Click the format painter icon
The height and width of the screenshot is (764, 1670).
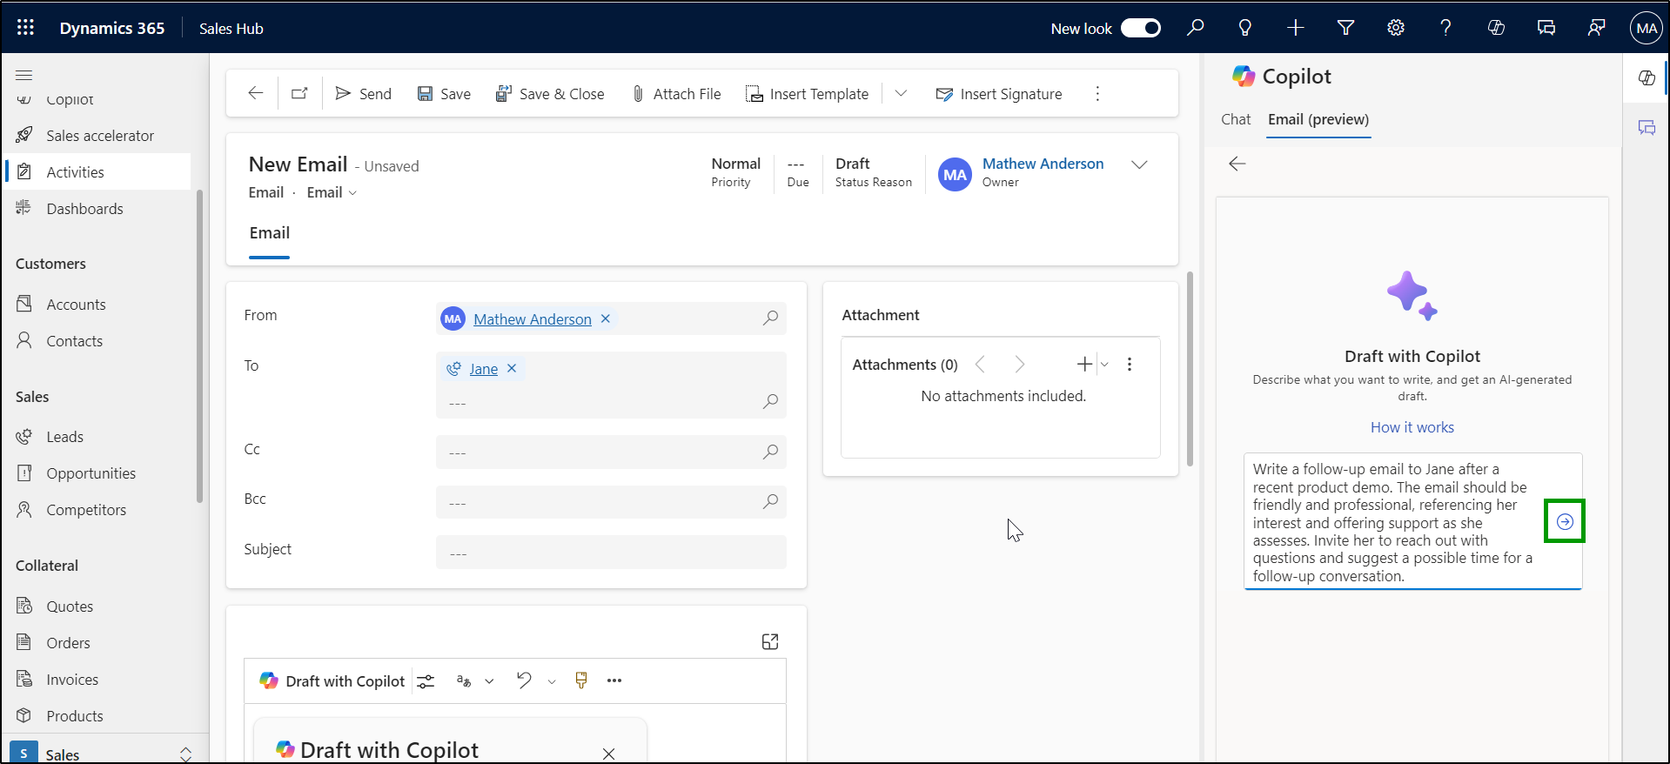click(x=581, y=680)
